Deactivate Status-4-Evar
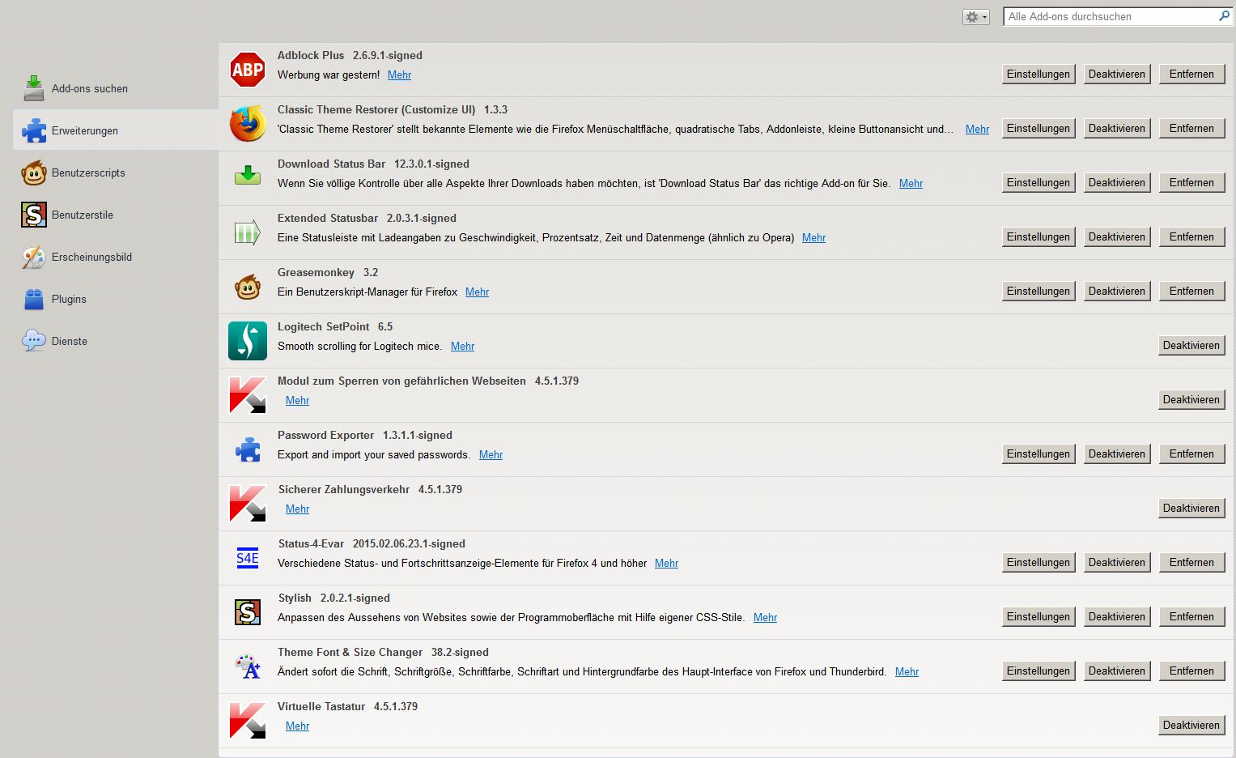The image size is (1236, 758). 1117,562
